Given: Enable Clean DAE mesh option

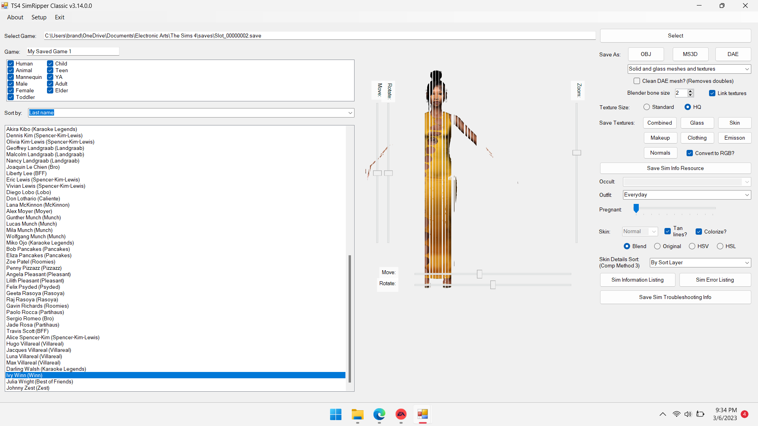Looking at the screenshot, I should [637, 81].
